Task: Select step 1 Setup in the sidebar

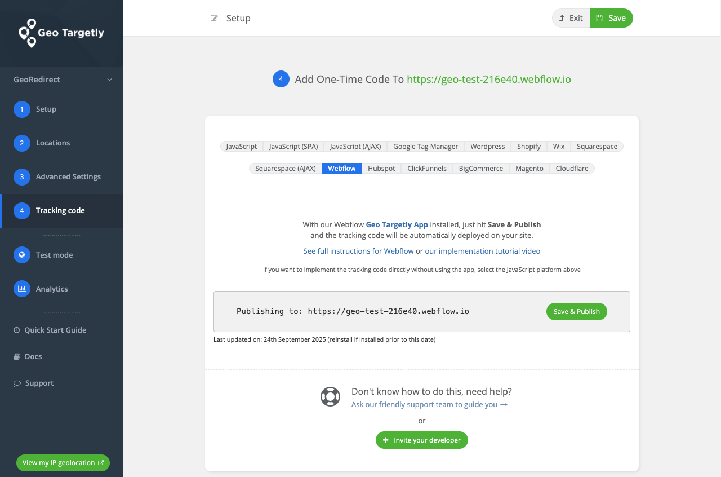Action: pyautogui.click(x=46, y=109)
